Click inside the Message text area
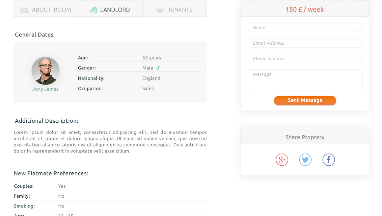This screenshot has width=382, height=216. [x=305, y=80]
